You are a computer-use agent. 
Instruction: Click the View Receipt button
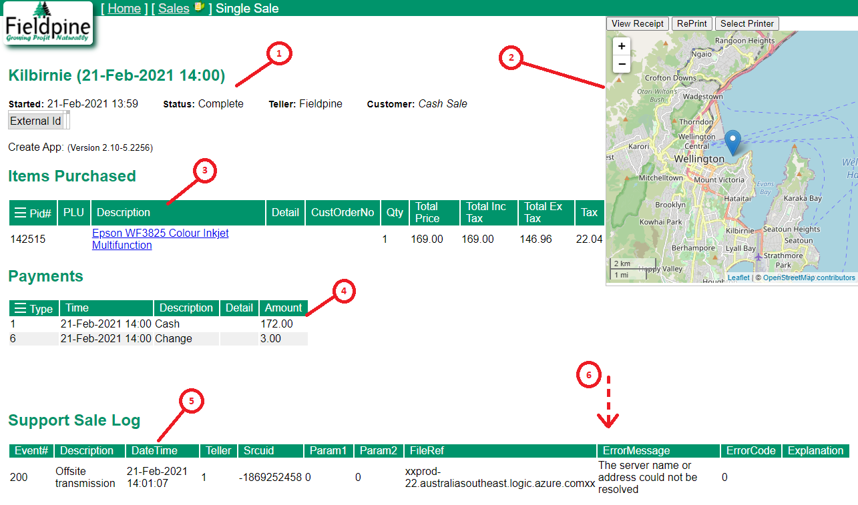(x=637, y=23)
